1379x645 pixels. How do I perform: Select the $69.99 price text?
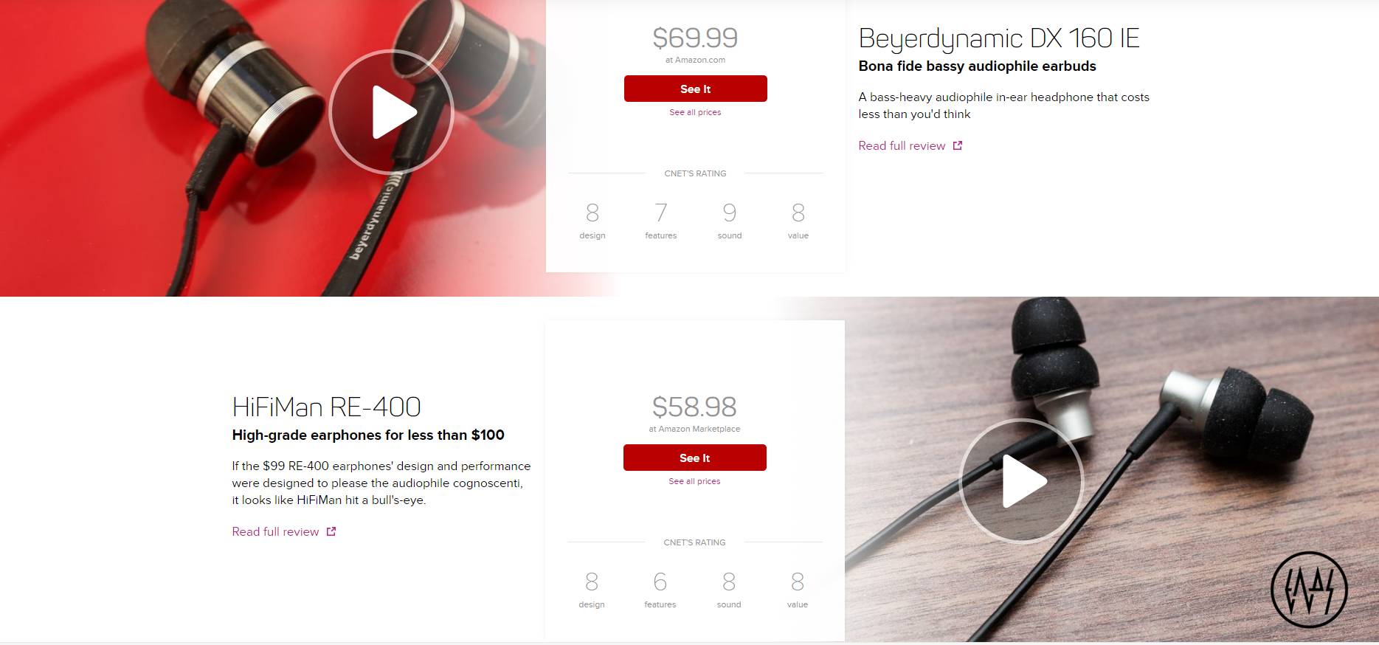695,38
